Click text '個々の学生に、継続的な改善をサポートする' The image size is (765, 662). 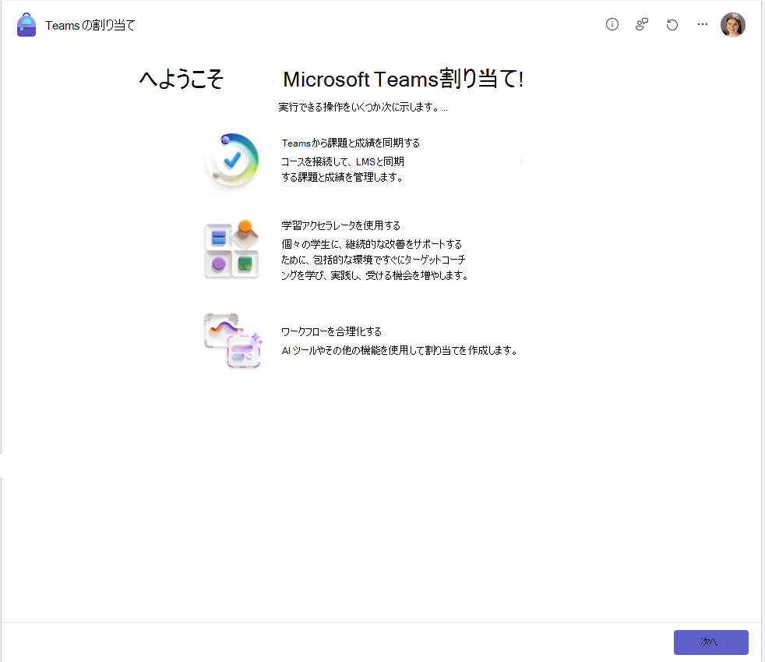(x=372, y=244)
